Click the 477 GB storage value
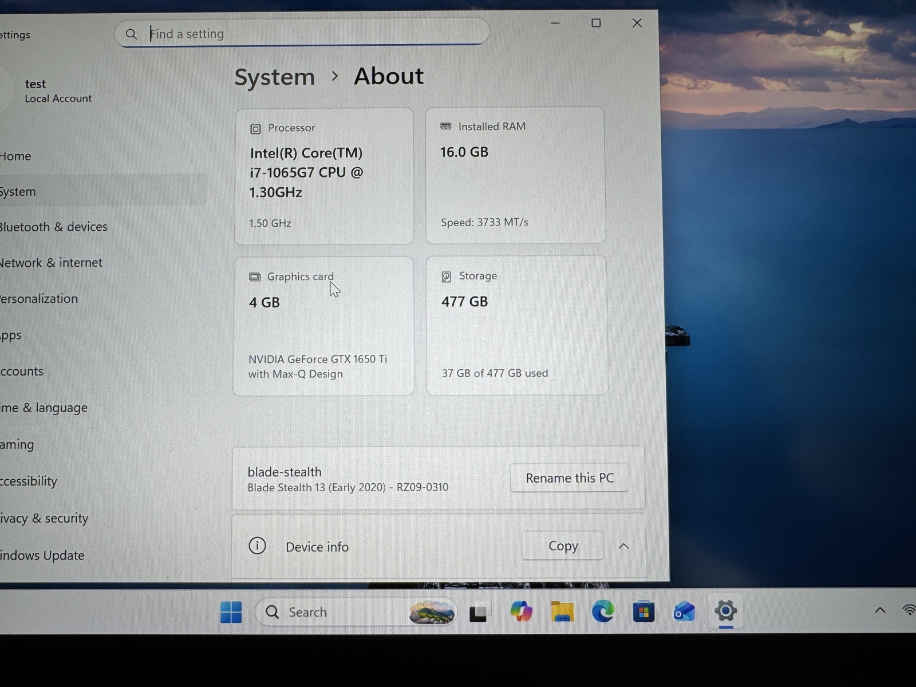The image size is (916, 687). 465,302
